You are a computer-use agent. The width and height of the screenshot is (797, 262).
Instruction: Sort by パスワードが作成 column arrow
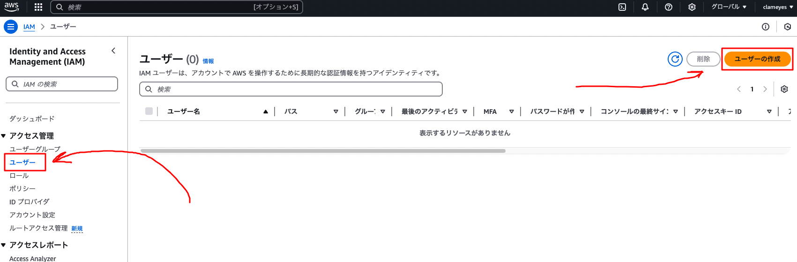pyautogui.click(x=582, y=112)
